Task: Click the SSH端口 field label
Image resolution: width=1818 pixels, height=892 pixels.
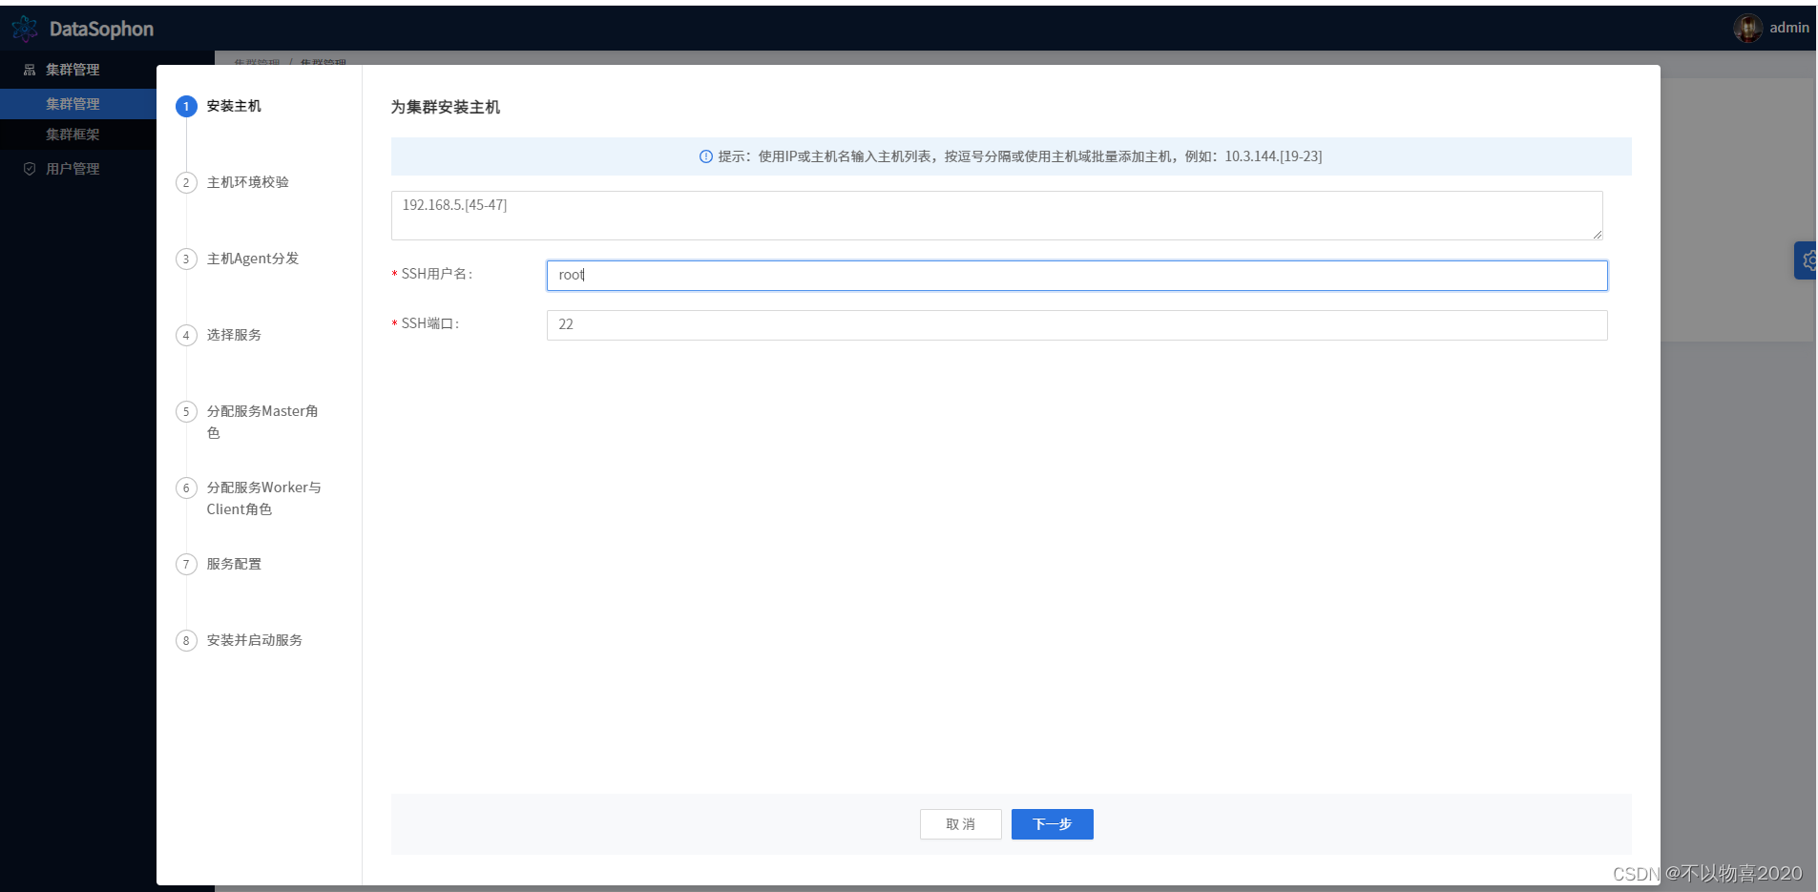Action: tap(429, 323)
